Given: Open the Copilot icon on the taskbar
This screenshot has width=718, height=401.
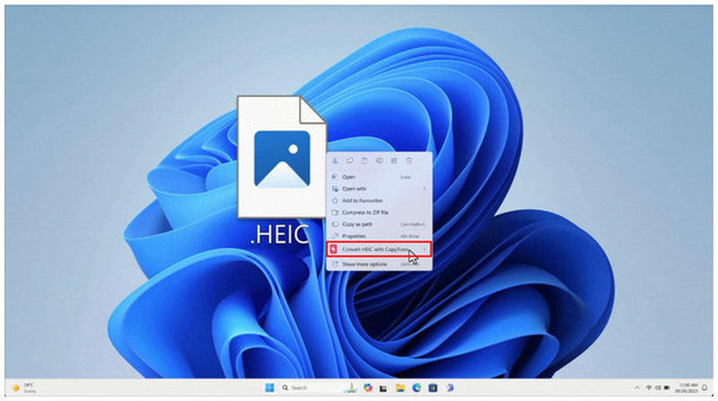Looking at the screenshot, I should (368, 388).
